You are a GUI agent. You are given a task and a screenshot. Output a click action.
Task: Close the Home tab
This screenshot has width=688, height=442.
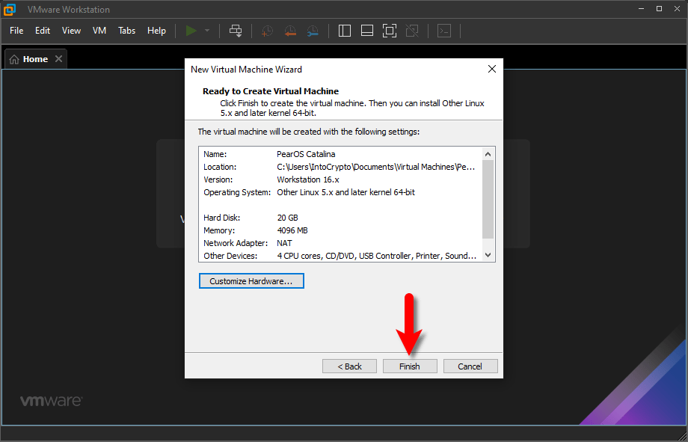(x=58, y=59)
